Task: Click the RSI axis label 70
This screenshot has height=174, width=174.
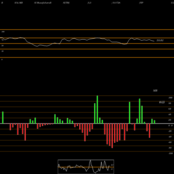Action: [2, 40]
